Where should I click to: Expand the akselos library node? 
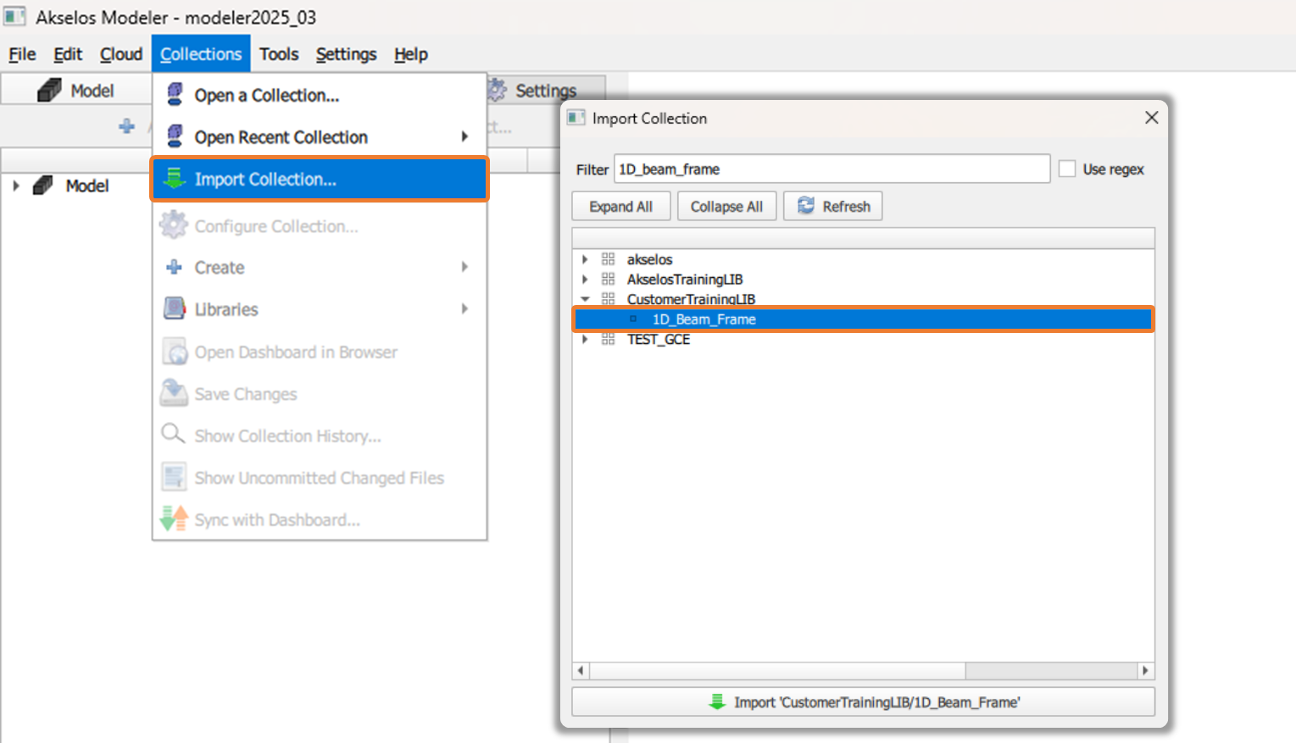[585, 259]
